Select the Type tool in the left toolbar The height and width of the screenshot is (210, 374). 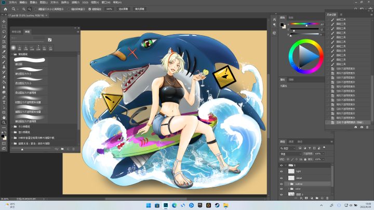(x=4, y=103)
